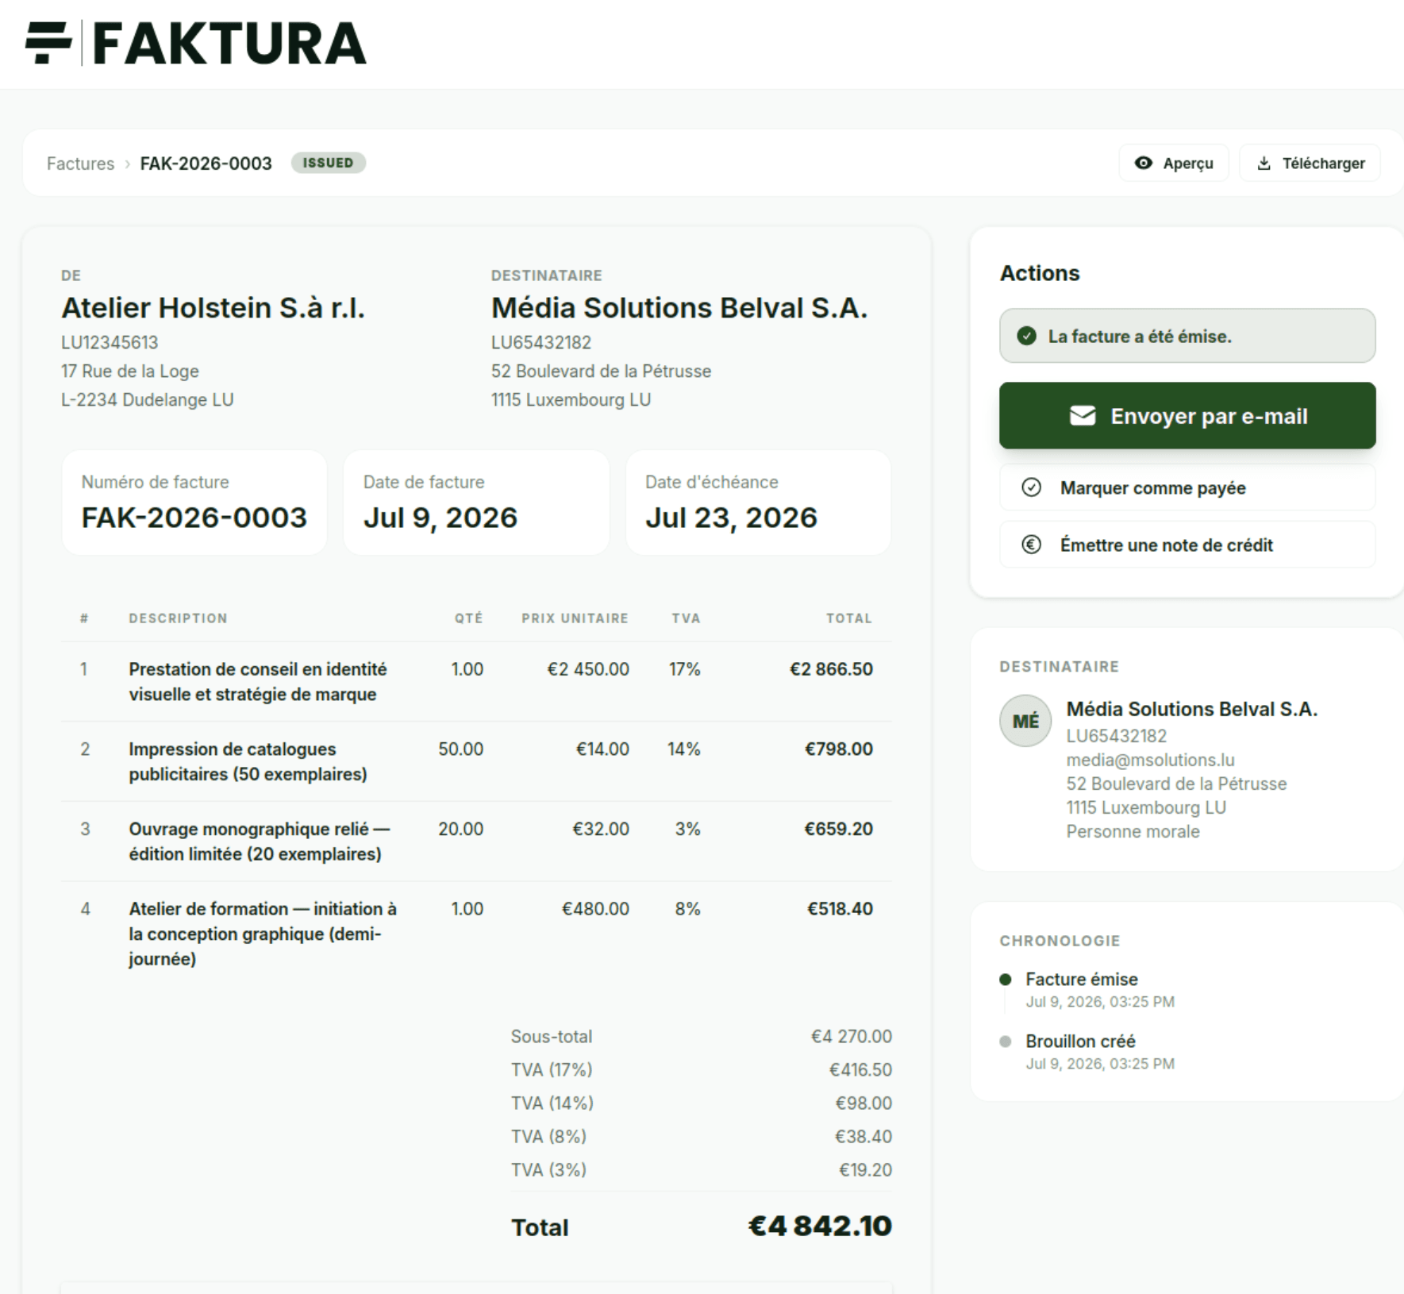This screenshot has height=1294, width=1404.
Task: Click the 14% TVA rate cell
Action: (x=683, y=749)
